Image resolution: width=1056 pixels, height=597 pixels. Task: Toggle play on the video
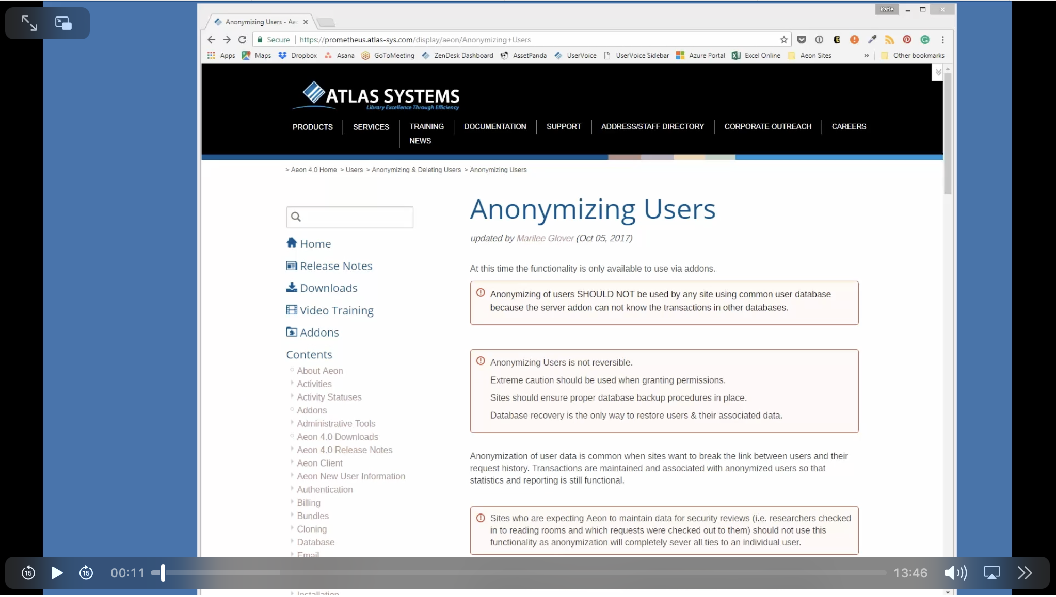tap(57, 572)
